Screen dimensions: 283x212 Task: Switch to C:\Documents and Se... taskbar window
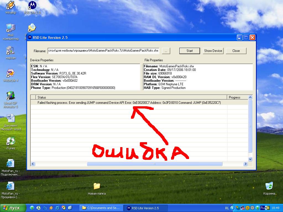click(x=101, y=208)
